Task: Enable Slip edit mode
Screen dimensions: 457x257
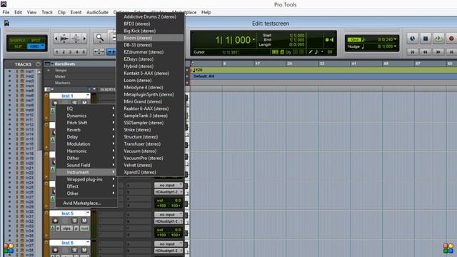Action: [x=18, y=46]
